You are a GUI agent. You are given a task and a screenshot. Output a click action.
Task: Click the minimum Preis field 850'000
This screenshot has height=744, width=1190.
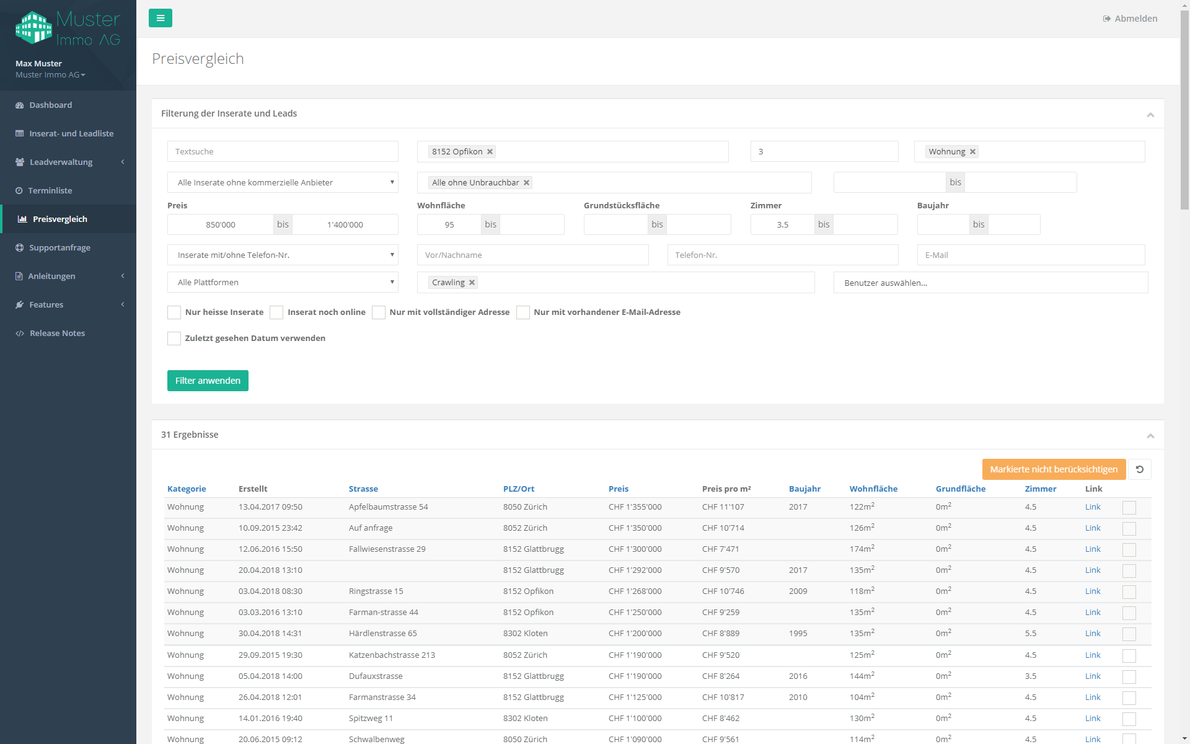(221, 225)
